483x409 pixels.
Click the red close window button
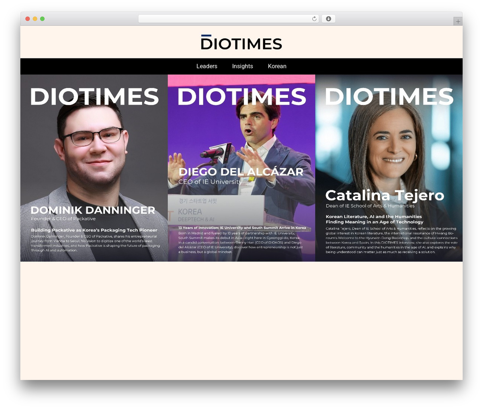(x=28, y=19)
